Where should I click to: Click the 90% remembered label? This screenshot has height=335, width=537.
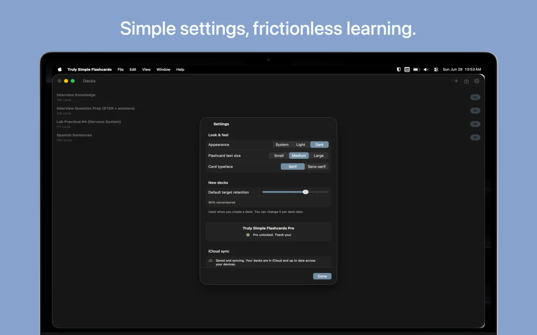point(222,203)
